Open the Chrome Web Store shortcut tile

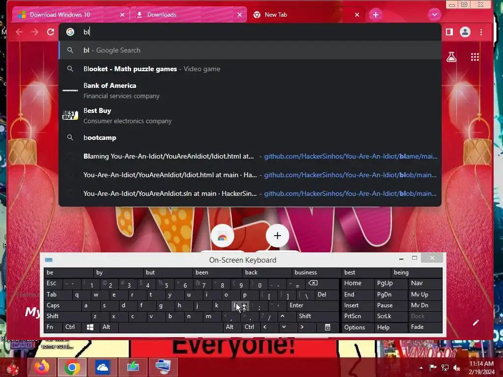223,236
